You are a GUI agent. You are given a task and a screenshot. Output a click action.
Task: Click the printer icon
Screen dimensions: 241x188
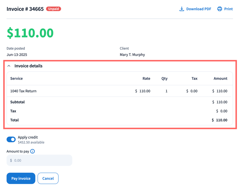(220, 9)
